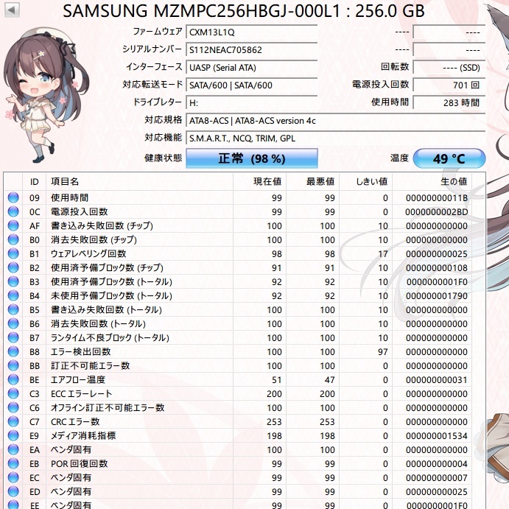Click status icon for B6 消去失敗回数 (トータル)
Viewport: 509px width, 509px height.
[13, 323]
